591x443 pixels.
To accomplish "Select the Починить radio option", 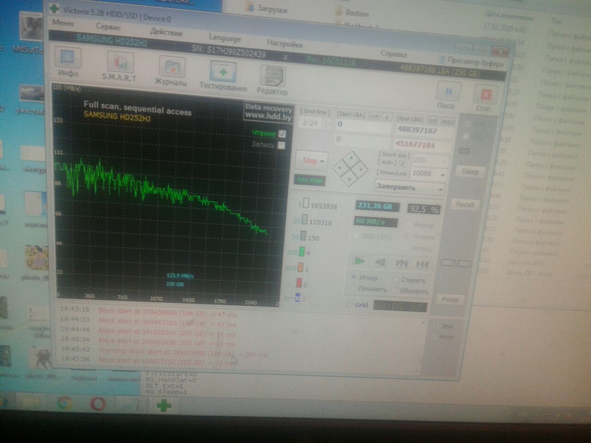I will coord(353,288).
